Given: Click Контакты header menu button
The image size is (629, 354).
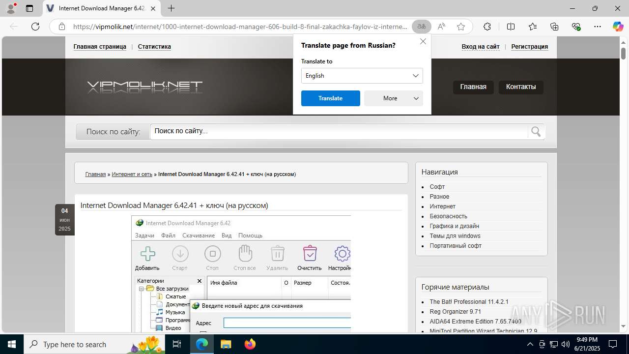Looking at the screenshot, I should tap(521, 87).
